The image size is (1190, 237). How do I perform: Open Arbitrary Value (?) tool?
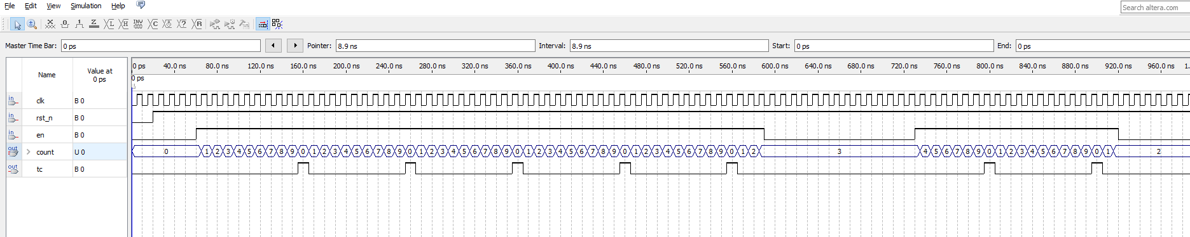[183, 24]
